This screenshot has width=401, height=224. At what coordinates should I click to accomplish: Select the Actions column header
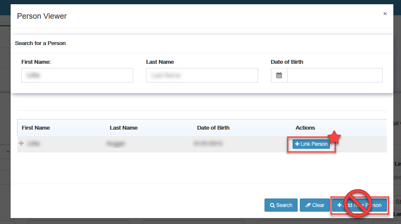(x=305, y=128)
